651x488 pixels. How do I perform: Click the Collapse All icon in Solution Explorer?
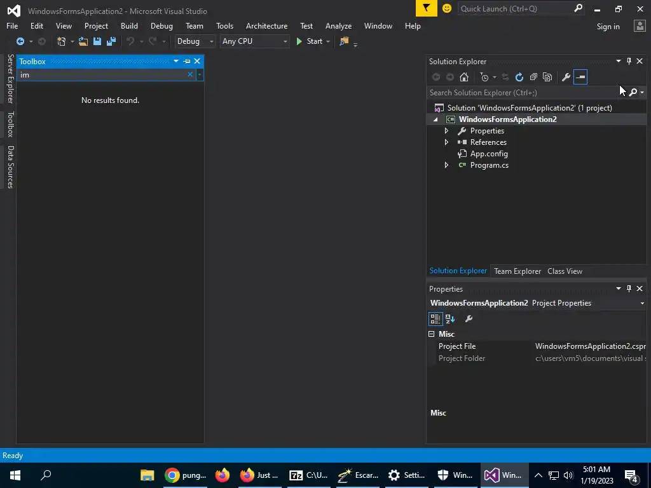[x=533, y=77]
